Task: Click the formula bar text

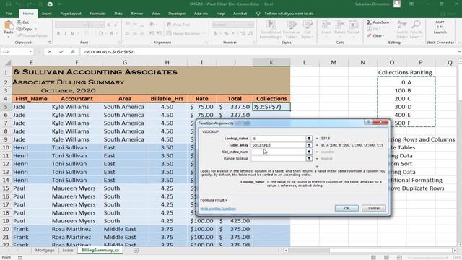Action: [x=109, y=52]
